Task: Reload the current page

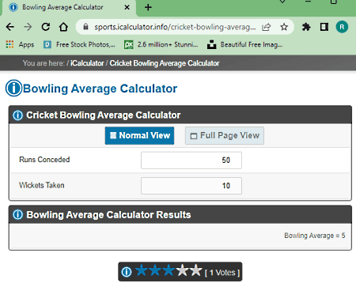Action: 46,27
